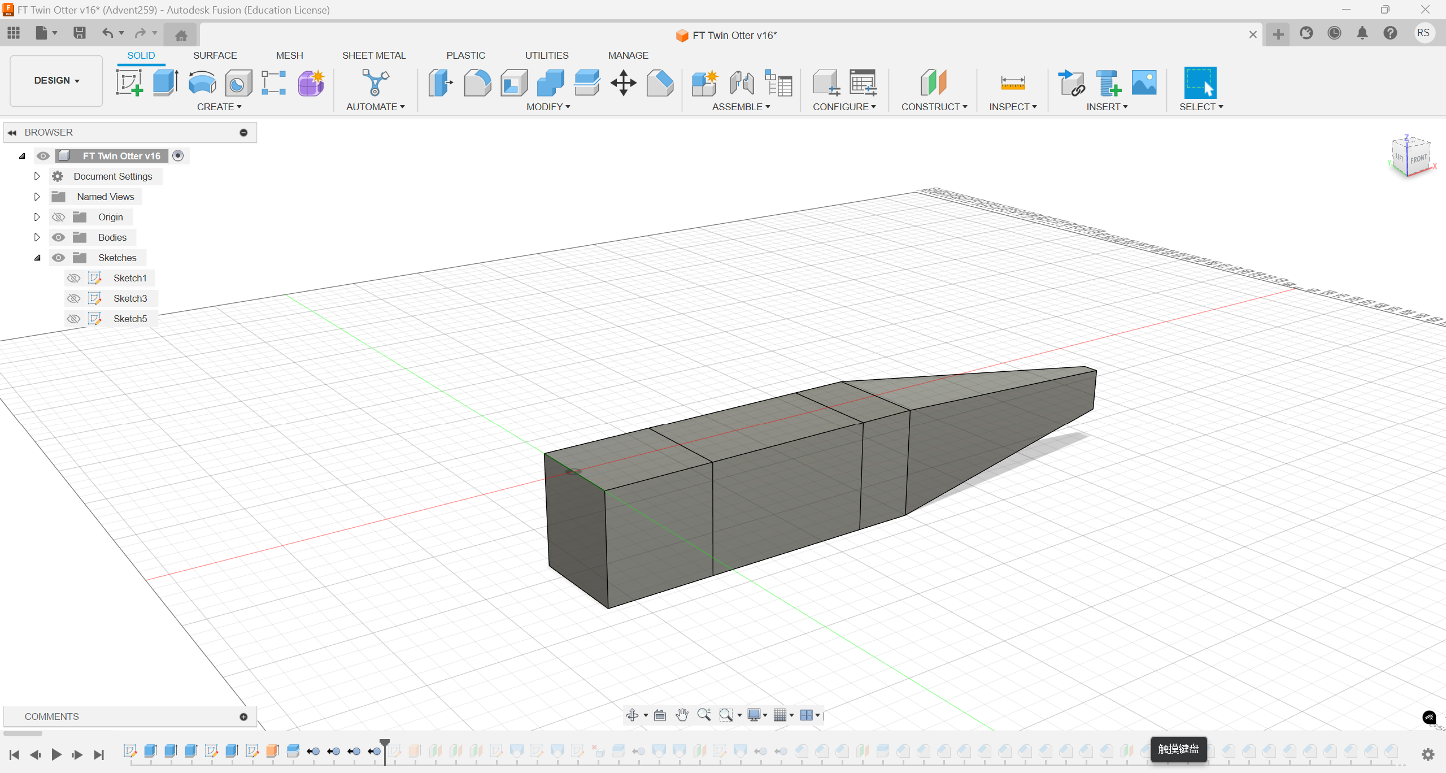Select the New Component icon

point(705,83)
